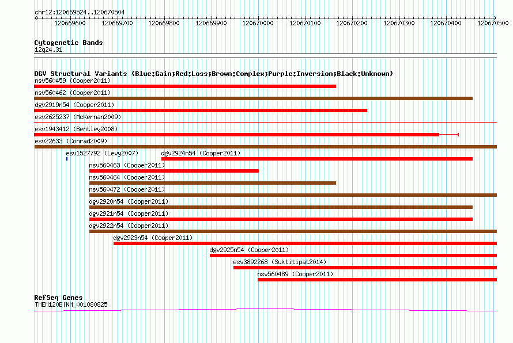The height and width of the screenshot is (343, 513).
Task: Click the ruler's right scroll arrow
Action: (495, 18)
